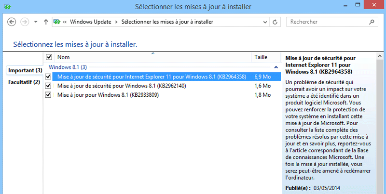Toggle the select-all checkbox beside Nom
The image size is (386, 194).
(x=48, y=57)
